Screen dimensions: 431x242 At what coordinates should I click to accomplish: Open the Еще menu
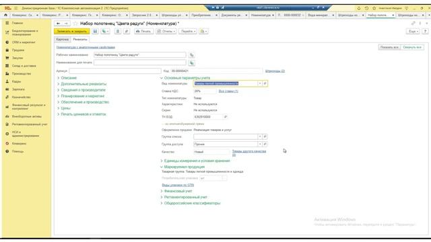click(x=413, y=32)
